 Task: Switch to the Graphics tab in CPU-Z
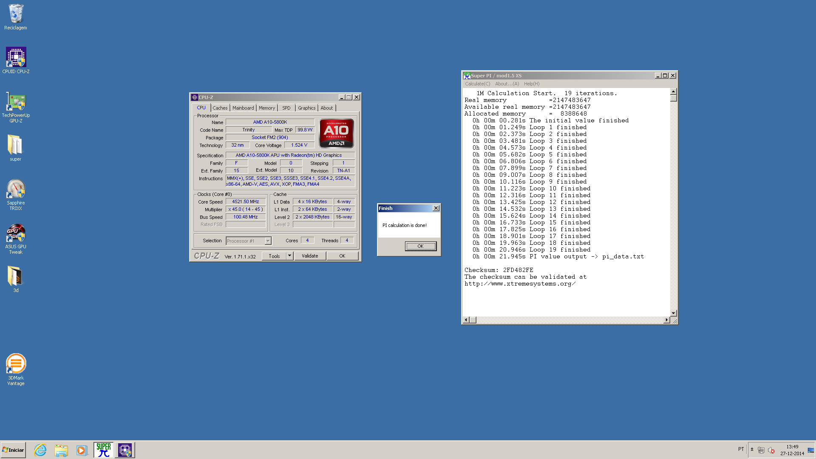pyautogui.click(x=306, y=108)
